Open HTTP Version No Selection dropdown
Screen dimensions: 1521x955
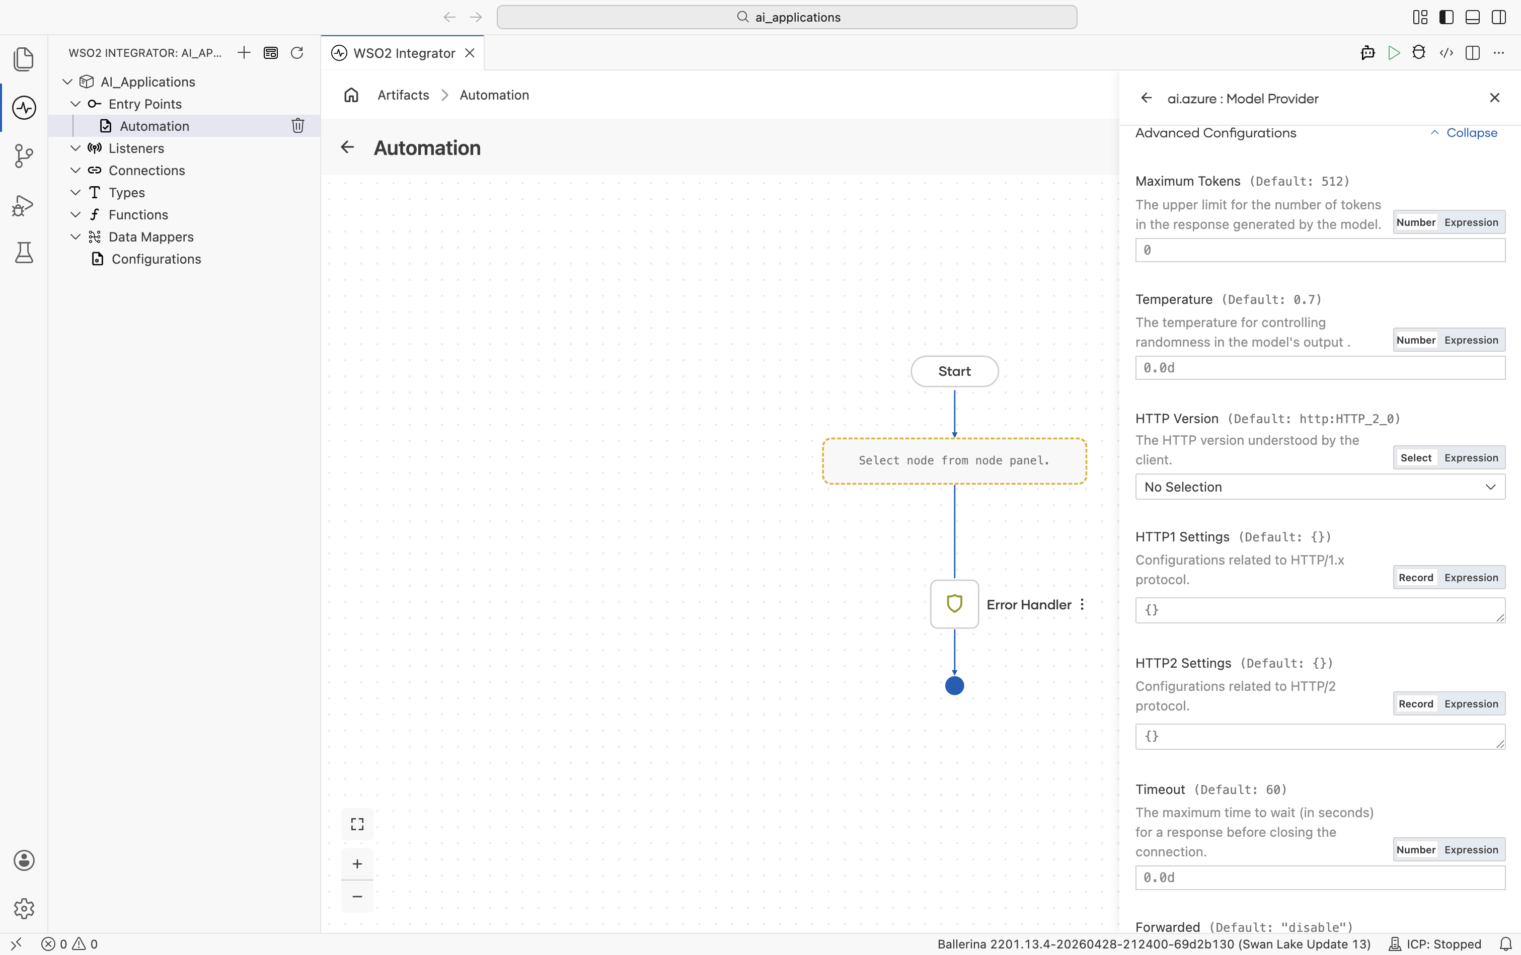coord(1320,487)
